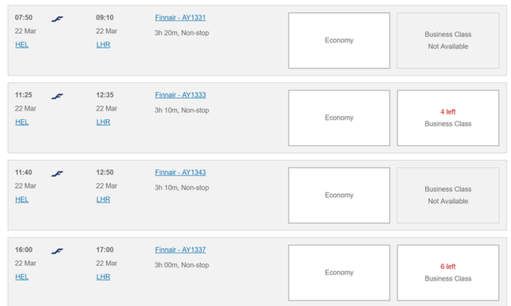Click unavailable Business Class on AY1331
This screenshot has height=306, width=511.
tap(448, 41)
